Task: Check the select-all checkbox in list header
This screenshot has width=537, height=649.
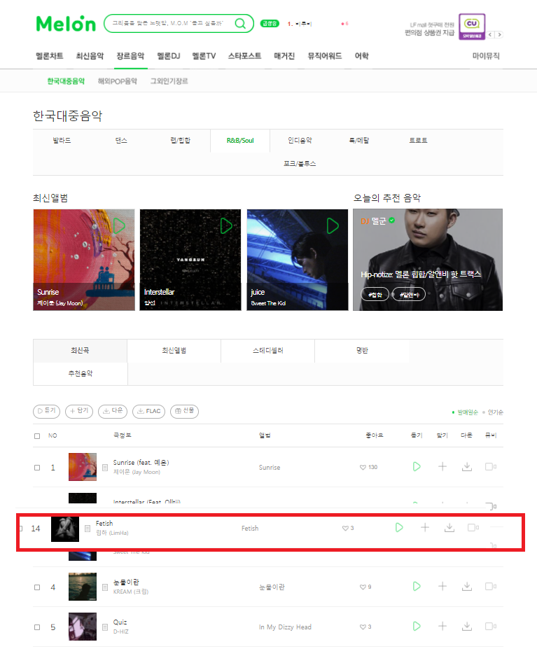Action: (37, 436)
